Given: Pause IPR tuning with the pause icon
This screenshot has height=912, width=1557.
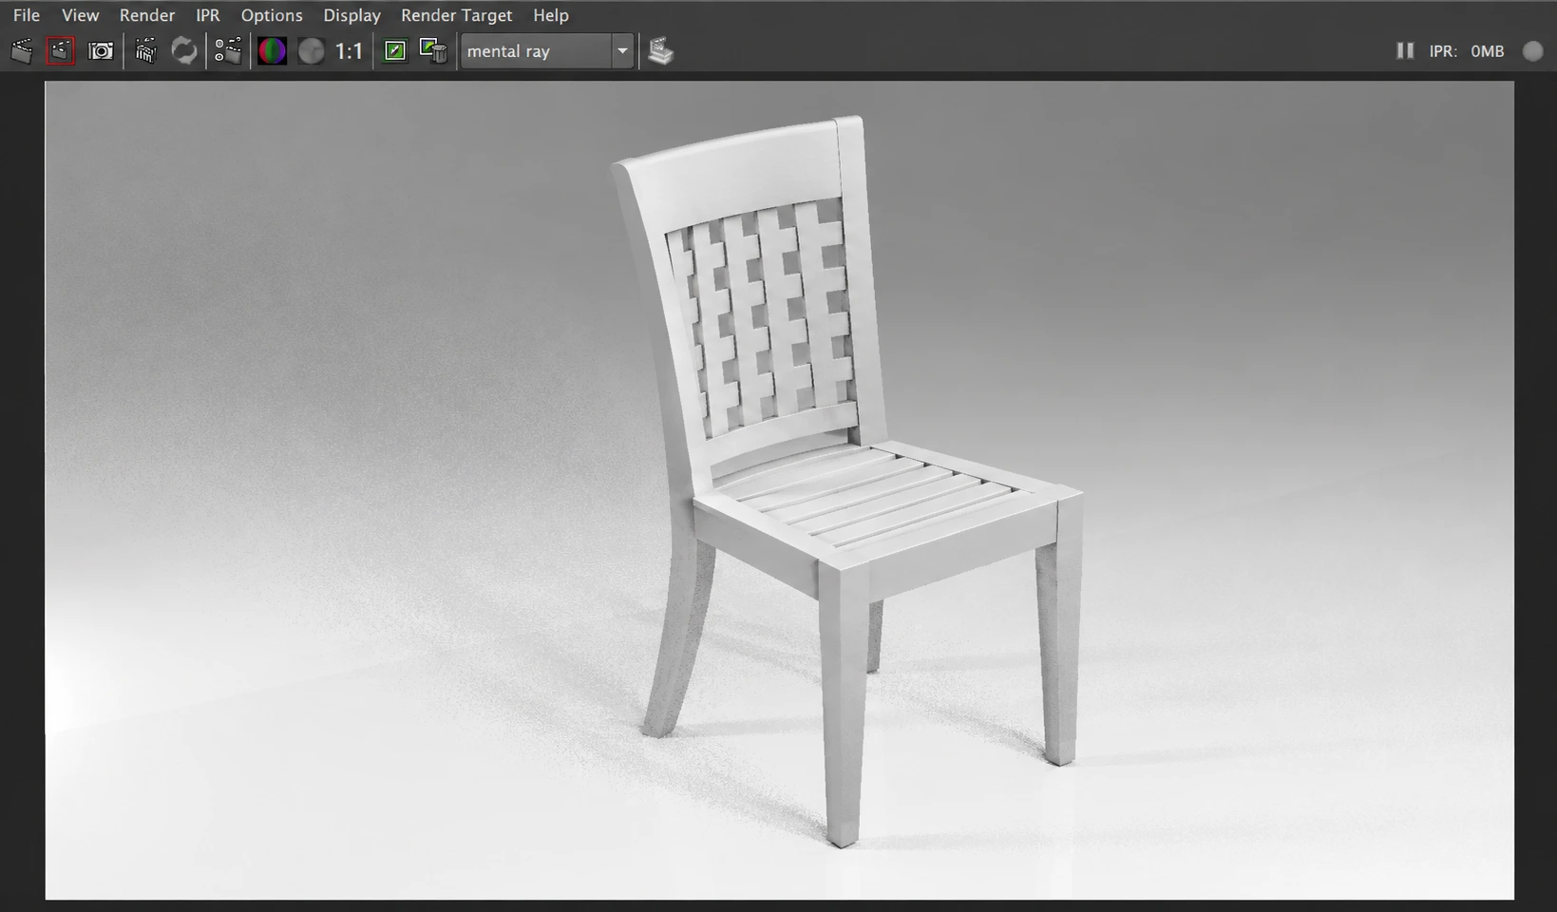Looking at the screenshot, I should pos(1405,50).
